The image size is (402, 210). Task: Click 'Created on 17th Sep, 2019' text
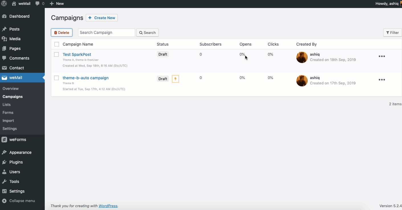point(333,83)
